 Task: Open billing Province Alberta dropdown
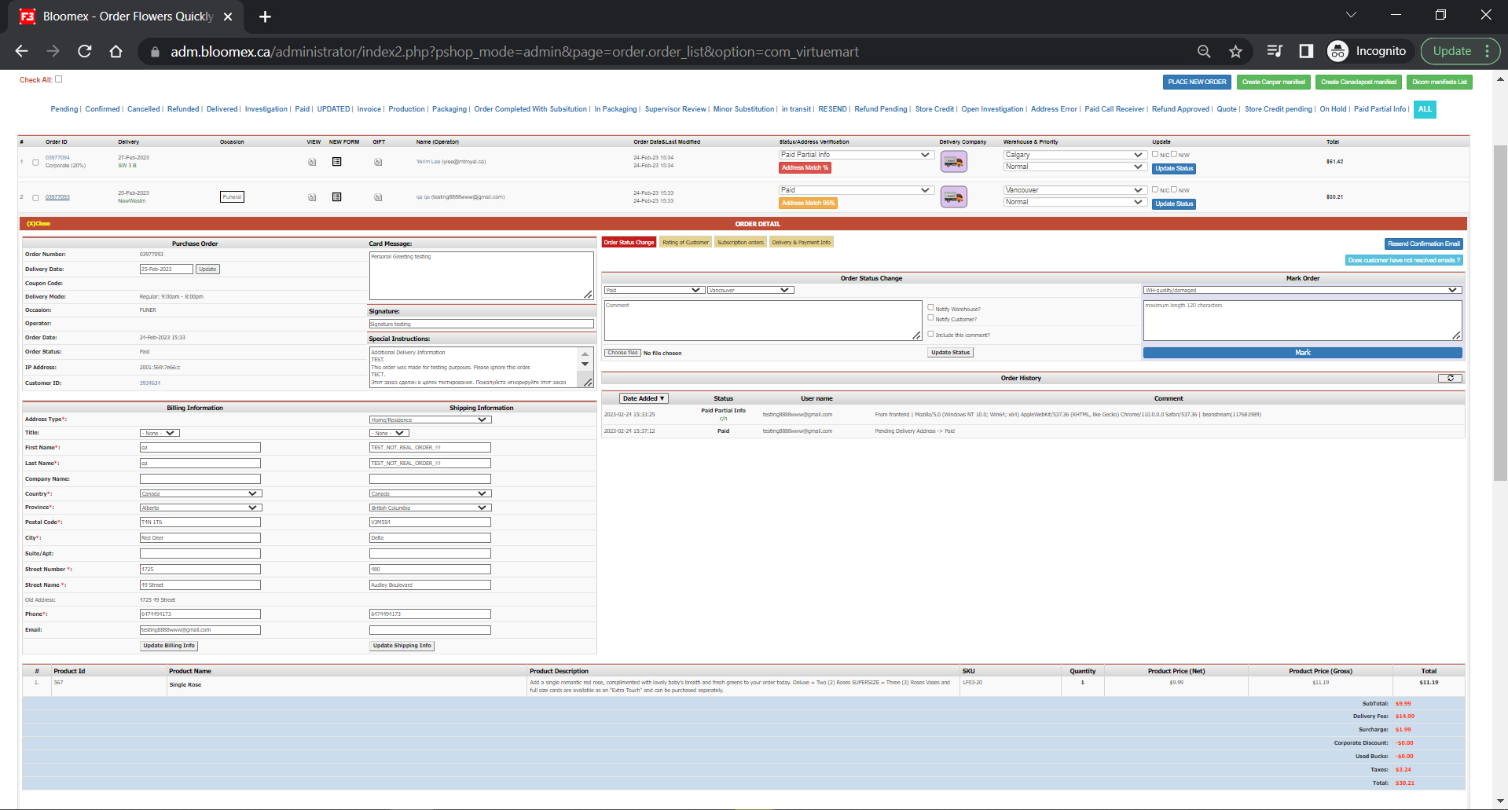200,508
